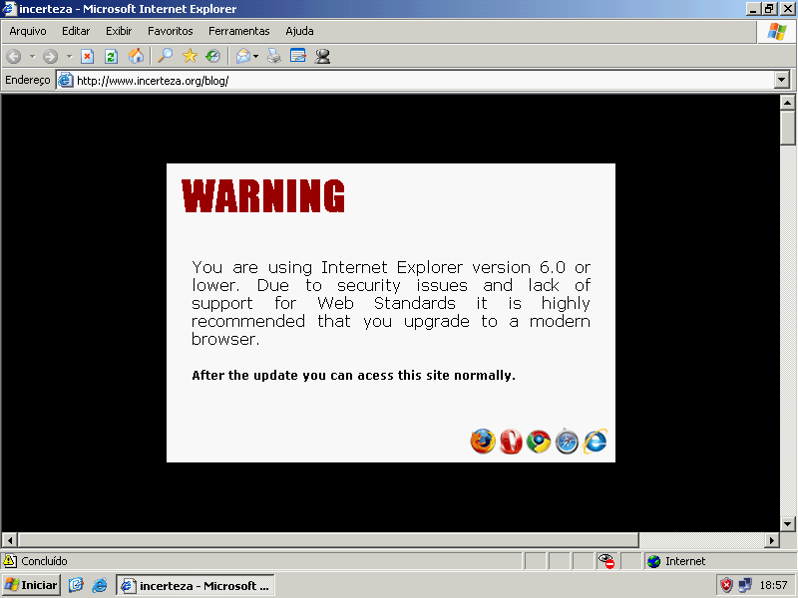Viewport: 798px width, 598px height.
Task: Select the Google Chrome browser icon
Action: point(539,442)
